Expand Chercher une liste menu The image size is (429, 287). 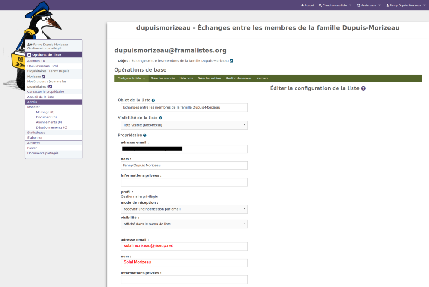(335, 6)
